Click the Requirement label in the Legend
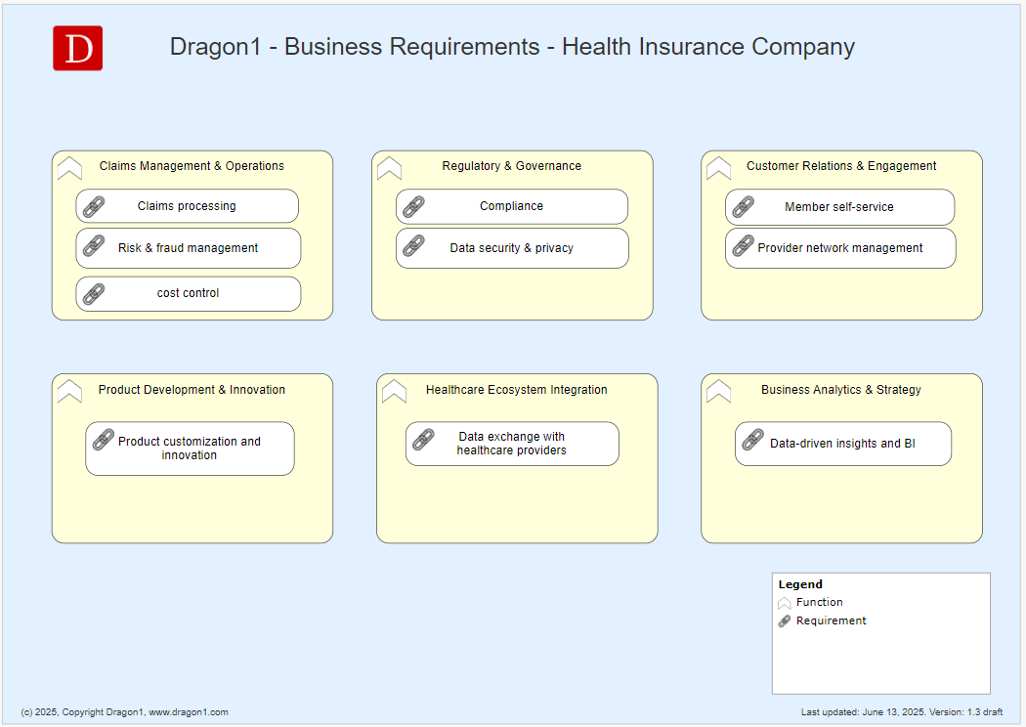 tap(831, 620)
